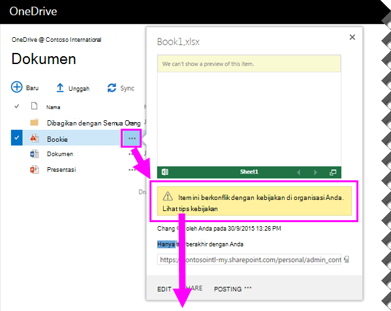Toggle the select-all checkmark in header
This screenshot has width=391, height=311.
point(17,106)
